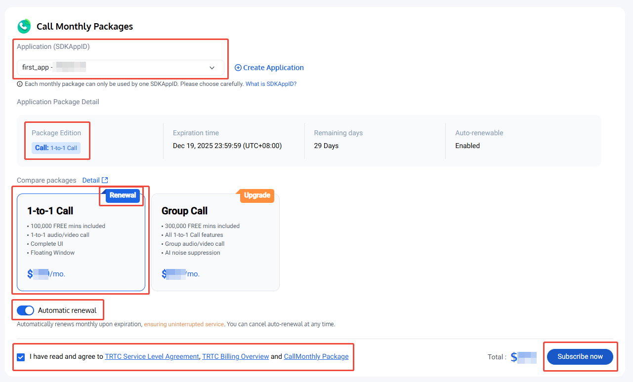The width and height of the screenshot is (633, 382).
Task: Click the orange Upgrade badge
Action: click(256, 195)
